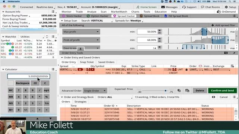Open Spreads for Weeklys dropdown
Screen dimensions: 239x134
click(129, 21)
